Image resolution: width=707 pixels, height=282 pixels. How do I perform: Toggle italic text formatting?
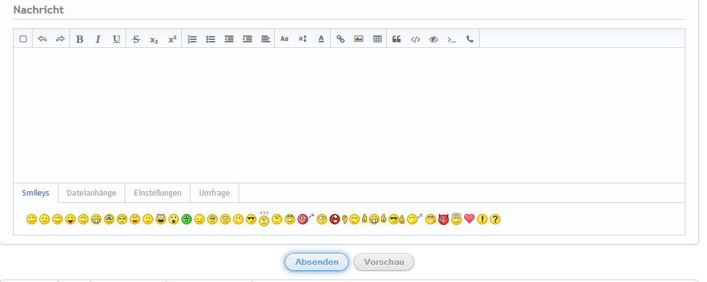click(x=98, y=39)
